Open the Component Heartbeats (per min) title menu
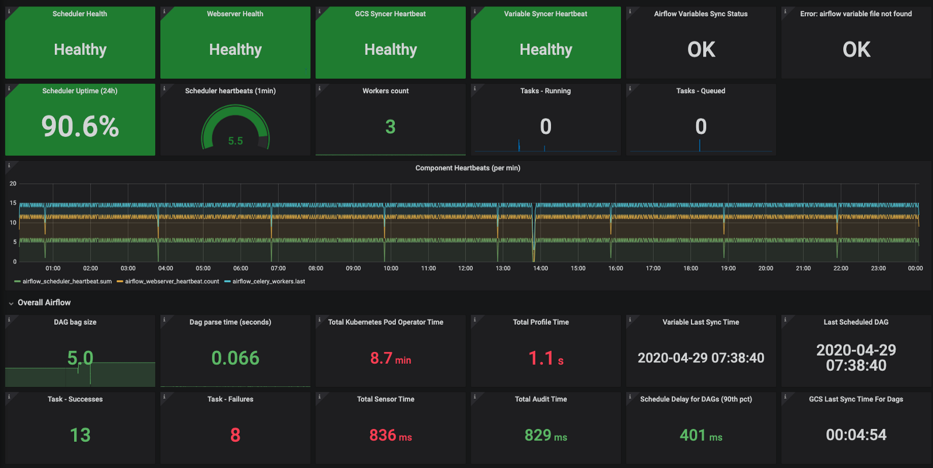 [468, 168]
